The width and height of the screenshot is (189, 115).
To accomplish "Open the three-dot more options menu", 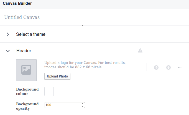I will point(180,67).
